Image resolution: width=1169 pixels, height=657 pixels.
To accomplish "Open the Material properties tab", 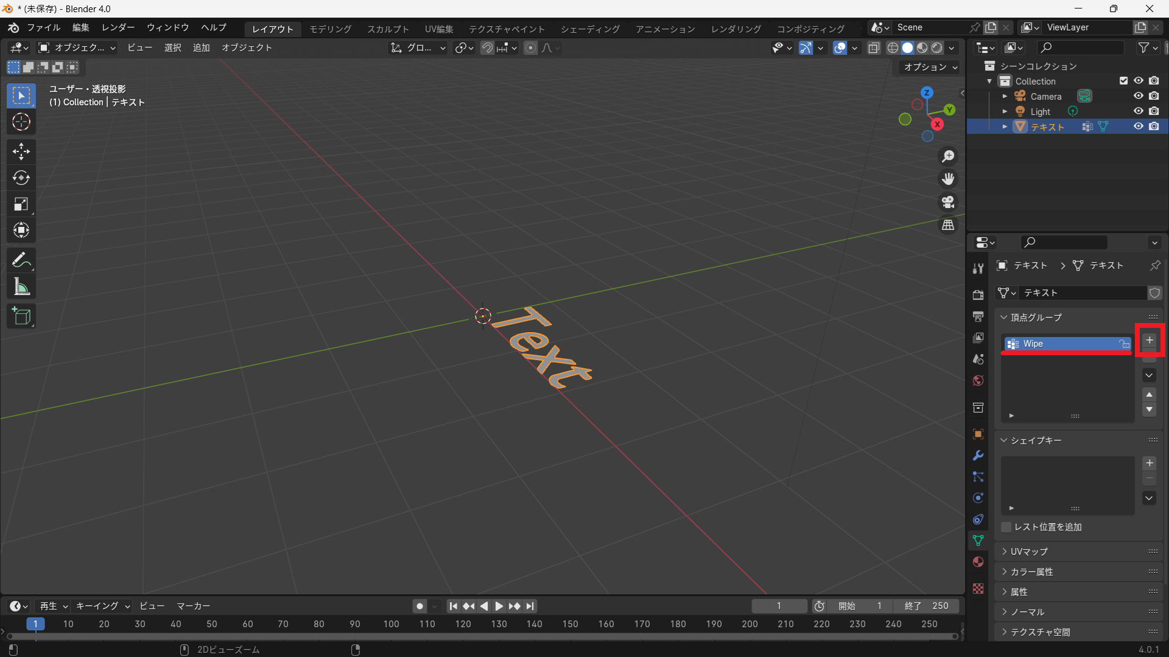I will pos(978,561).
